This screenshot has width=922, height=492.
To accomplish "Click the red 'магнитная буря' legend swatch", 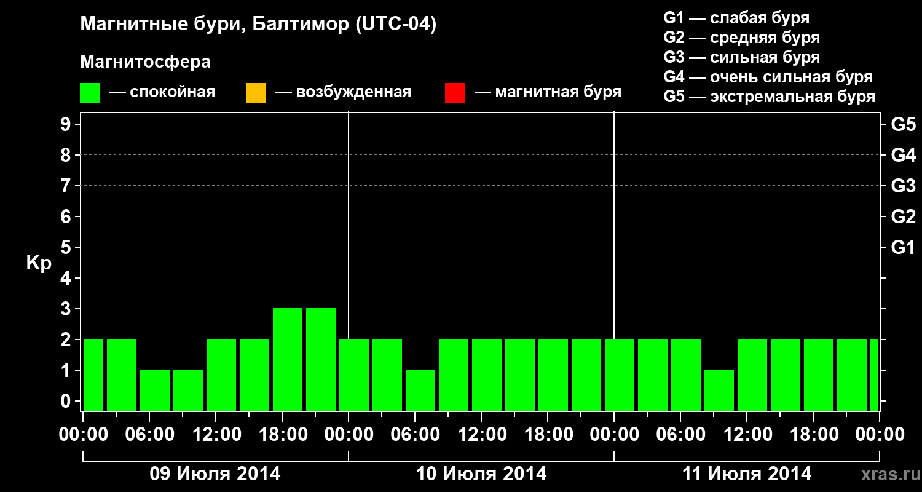I will click(x=455, y=93).
